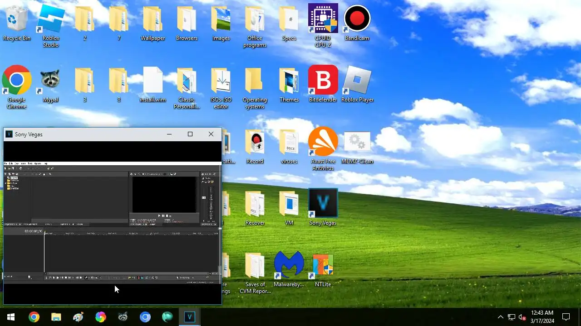
Task: Open File Explorer from the taskbar
Action: 56,317
